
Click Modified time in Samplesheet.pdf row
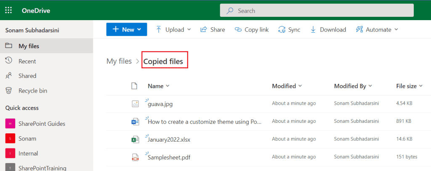pos(294,157)
